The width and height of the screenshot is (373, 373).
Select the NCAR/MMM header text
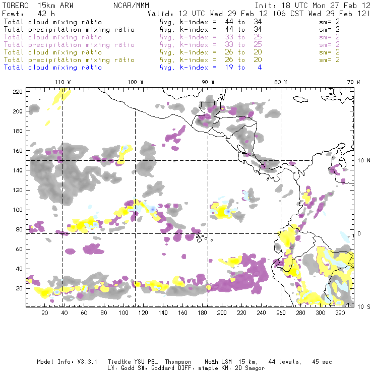click(x=131, y=5)
